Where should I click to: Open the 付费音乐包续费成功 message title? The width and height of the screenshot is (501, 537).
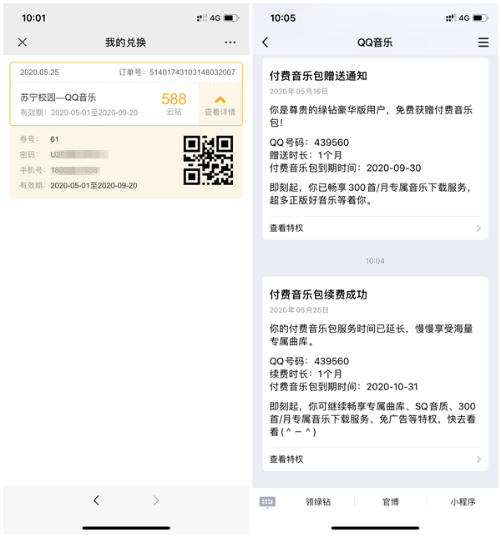coord(318,294)
